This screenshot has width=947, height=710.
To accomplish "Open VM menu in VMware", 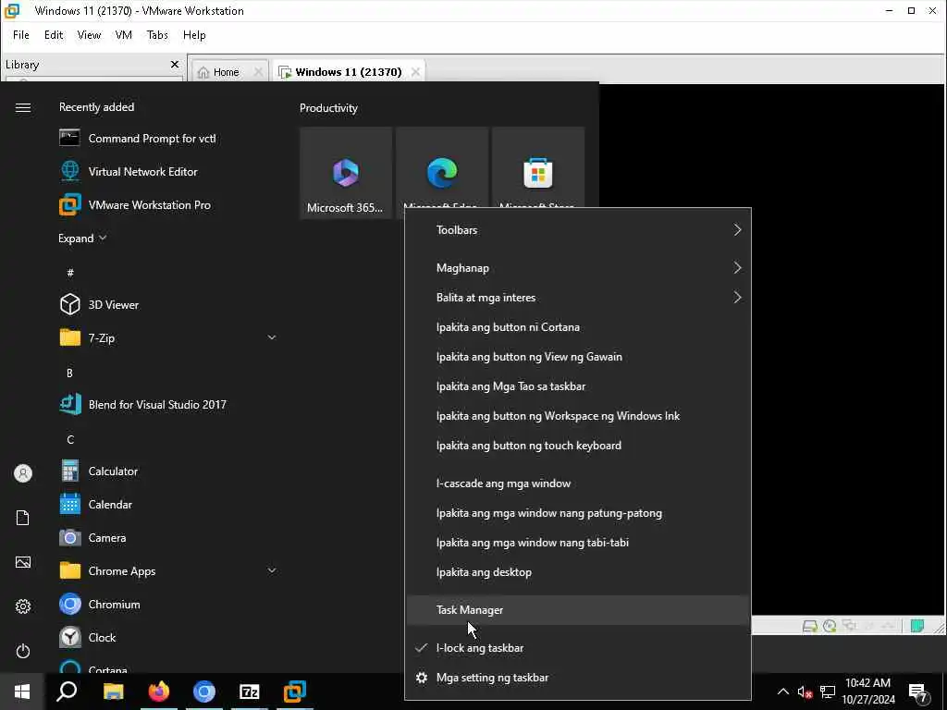I will point(124,35).
